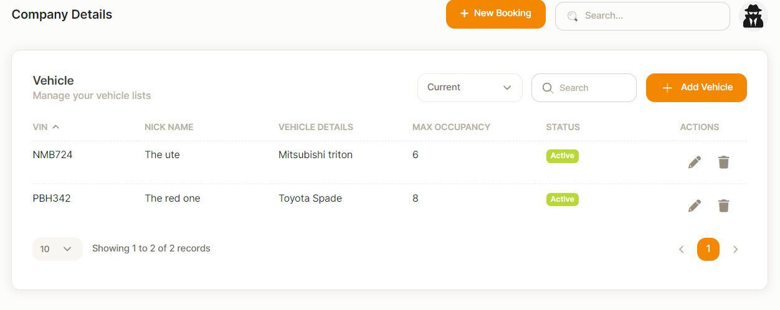
Task: Open the Current filter dropdown
Action: click(x=470, y=88)
